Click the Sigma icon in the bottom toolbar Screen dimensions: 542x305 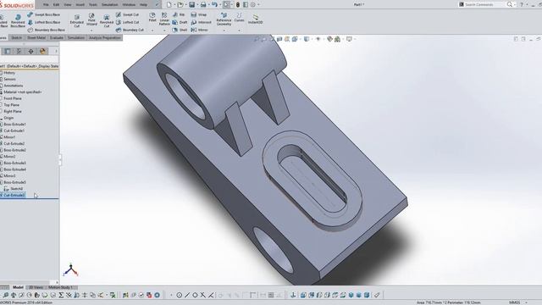coord(61,295)
